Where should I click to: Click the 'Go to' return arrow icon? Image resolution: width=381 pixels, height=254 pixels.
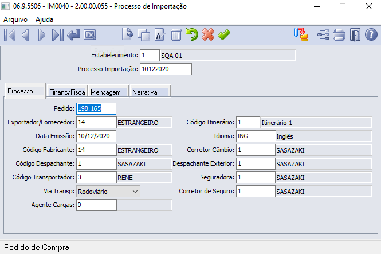coord(74,34)
